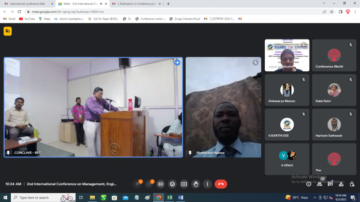Toggle the microphone in Meet controls
Viewport: 360px width, 202px height.
(x=137, y=184)
